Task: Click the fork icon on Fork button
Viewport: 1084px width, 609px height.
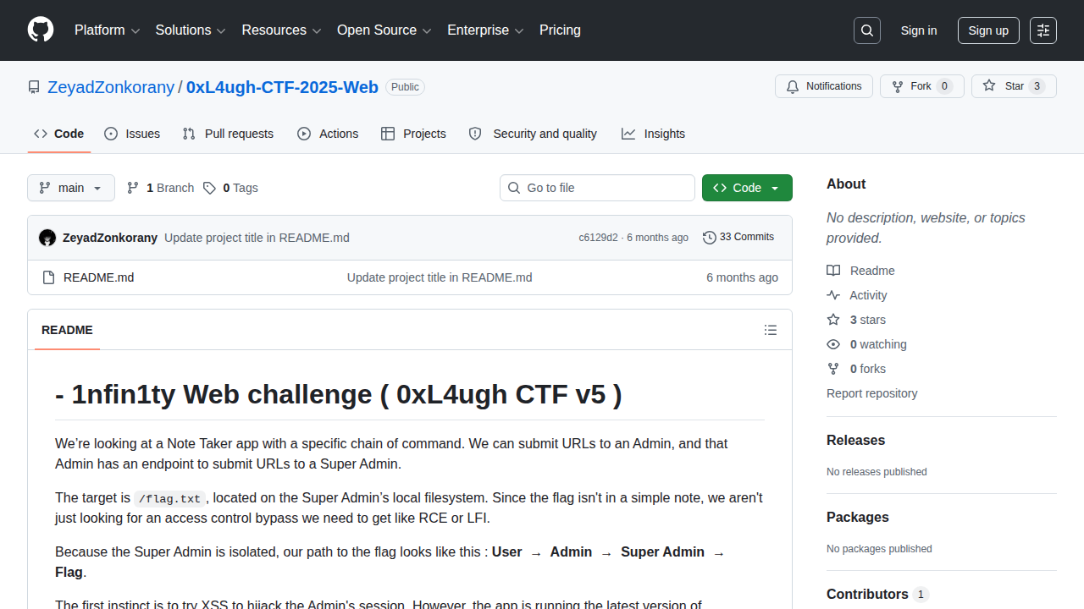Action: click(x=898, y=86)
